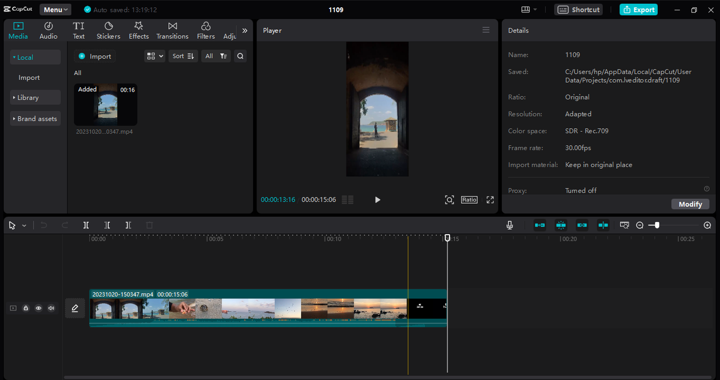Use the Delete left trim tool
720x380 pixels.
click(x=107, y=225)
